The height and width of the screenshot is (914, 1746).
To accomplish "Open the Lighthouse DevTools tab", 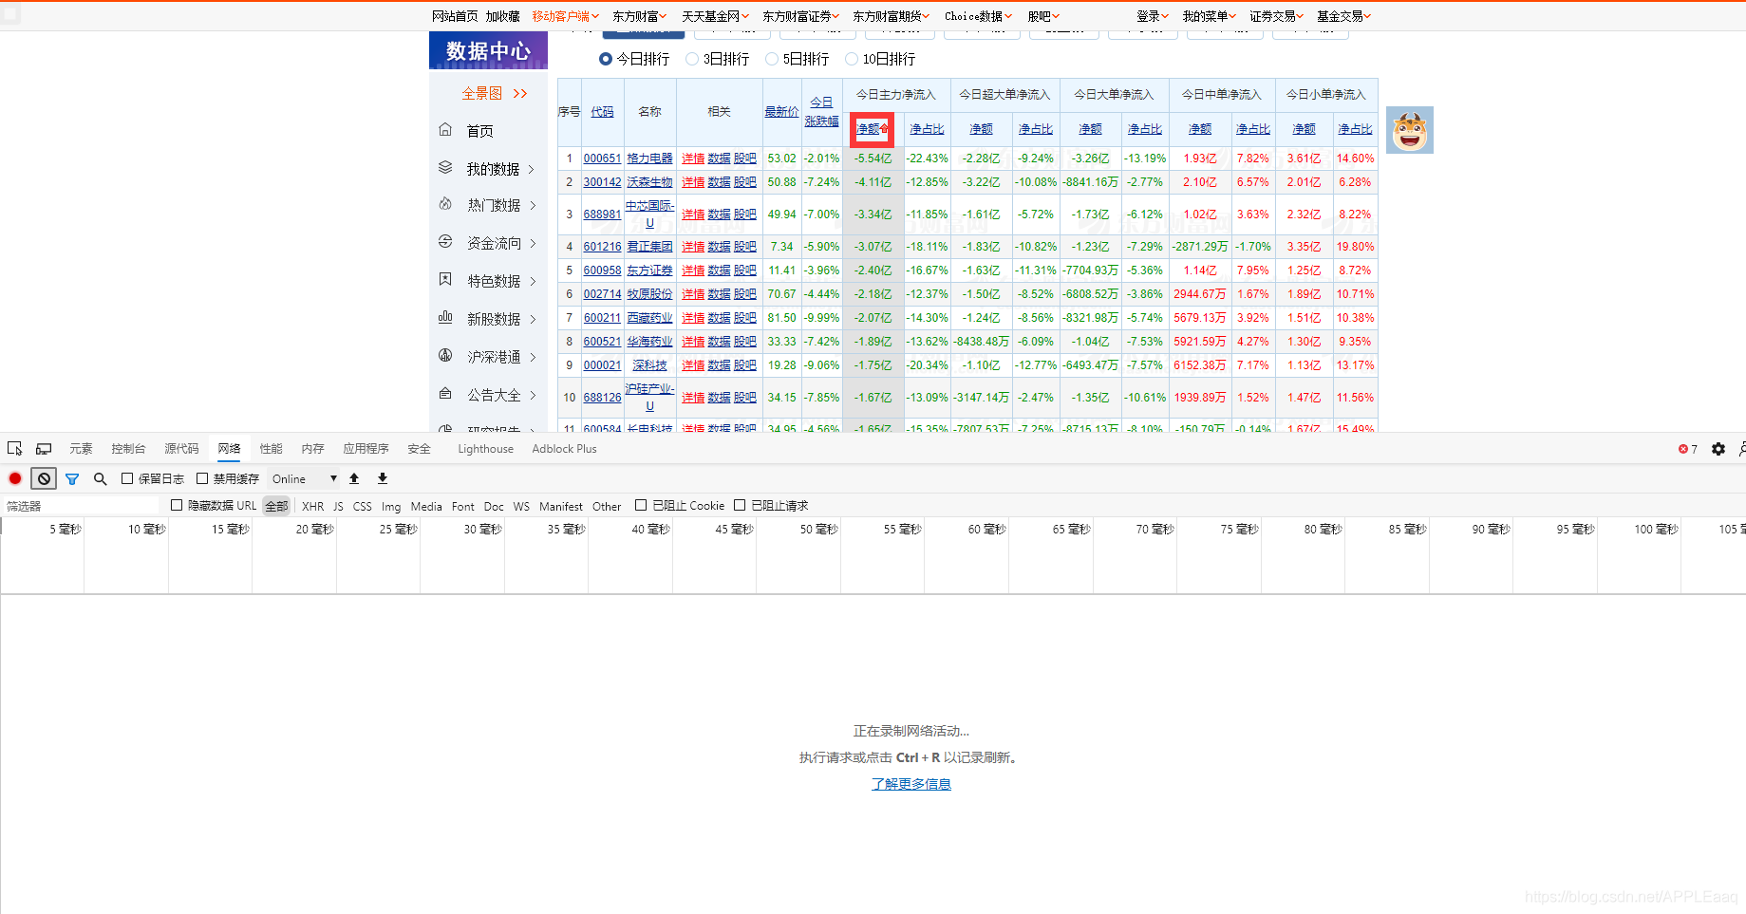I will [x=485, y=449].
